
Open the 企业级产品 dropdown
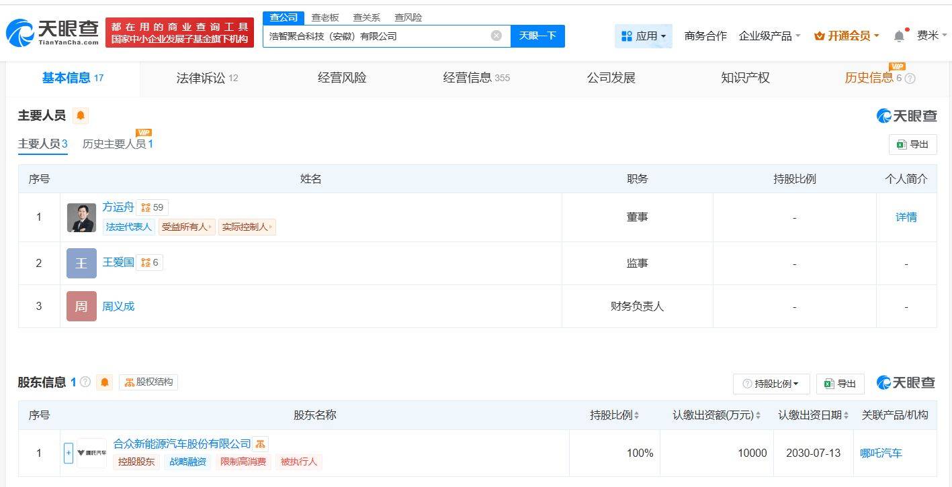tap(769, 36)
